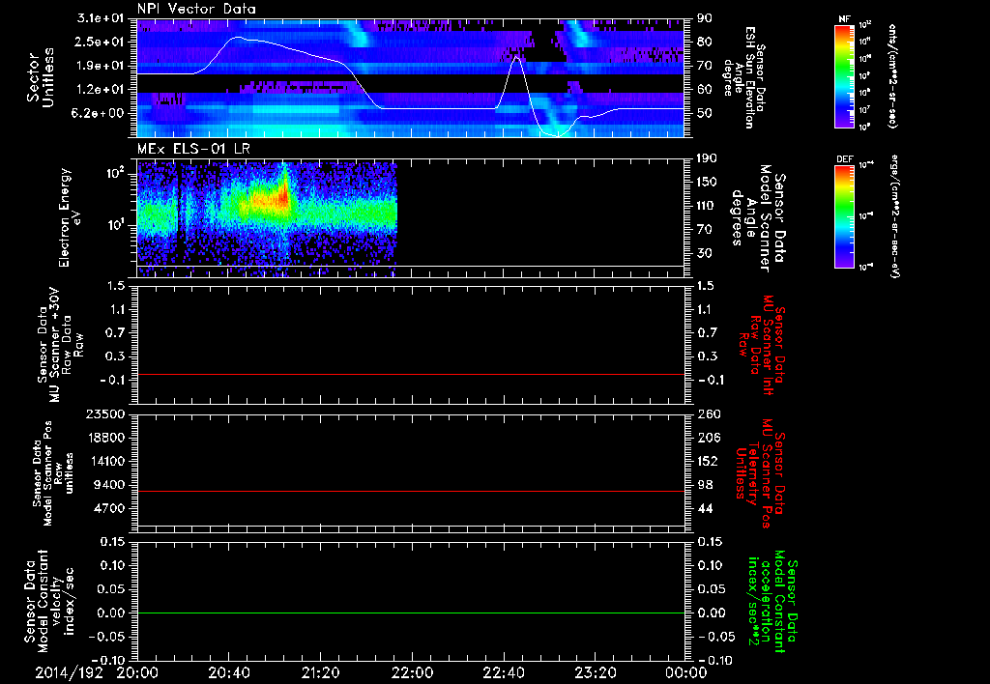Screen dimensions: 990x684
Task: Click the 21:20 time axis label
Action: (x=320, y=672)
